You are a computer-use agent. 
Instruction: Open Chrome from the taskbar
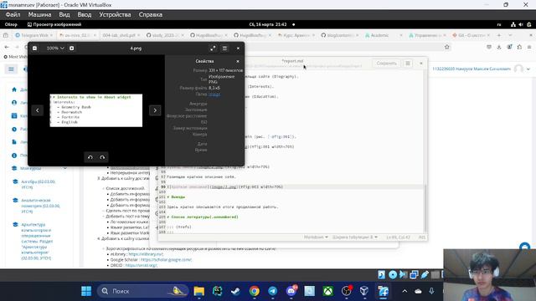coord(254,291)
